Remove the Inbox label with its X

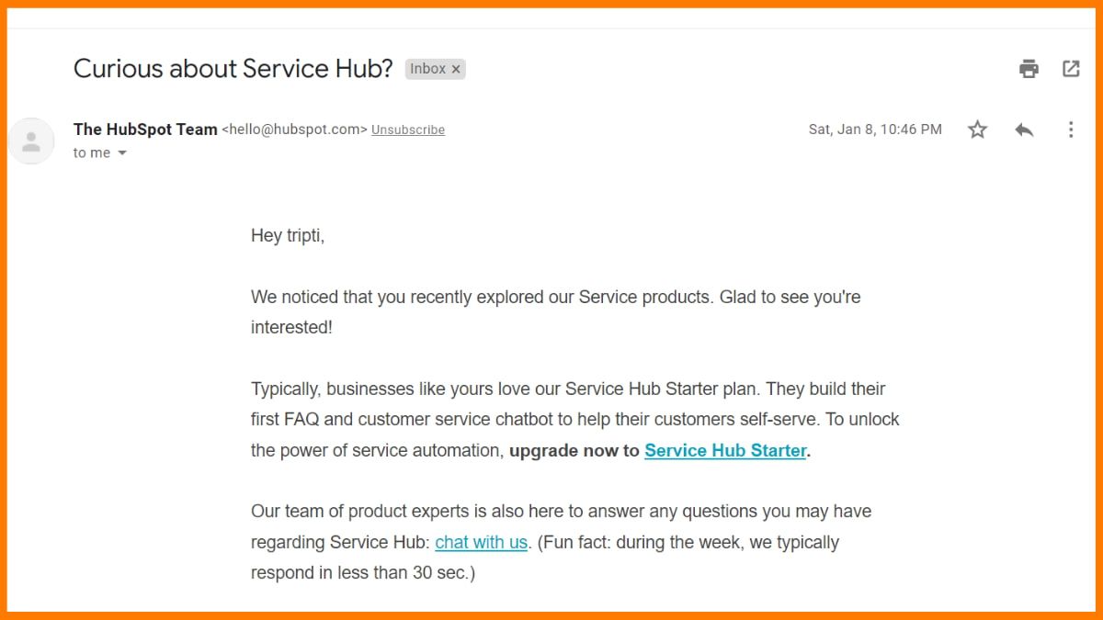(456, 69)
